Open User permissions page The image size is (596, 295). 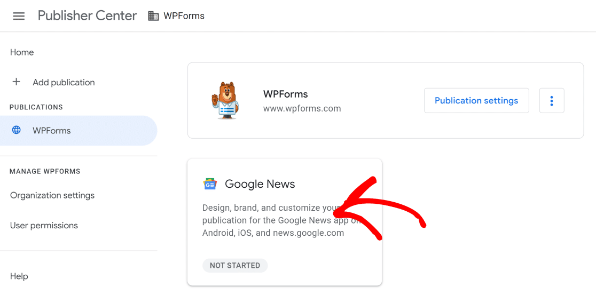44,225
